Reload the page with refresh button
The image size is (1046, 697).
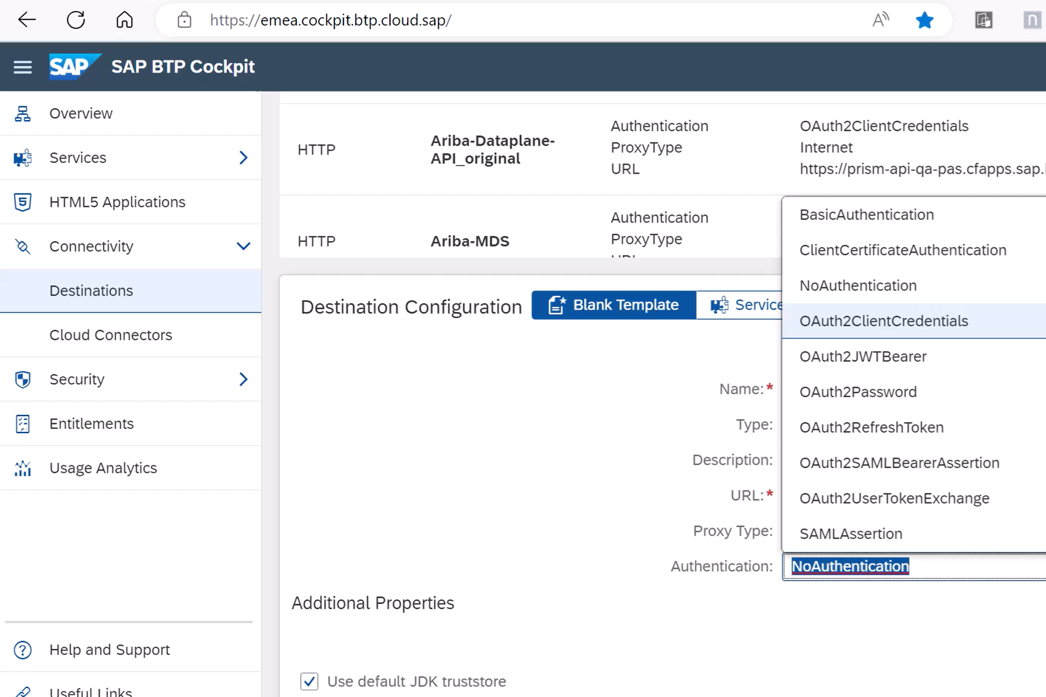click(76, 20)
